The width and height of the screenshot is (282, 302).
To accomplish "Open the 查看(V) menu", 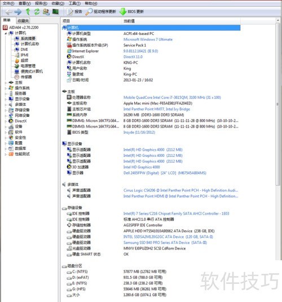I will [x=25, y=3].
